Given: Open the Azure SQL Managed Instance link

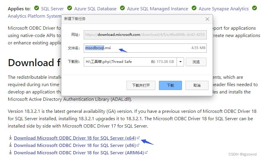Looking at the screenshot, I should [157, 9].
